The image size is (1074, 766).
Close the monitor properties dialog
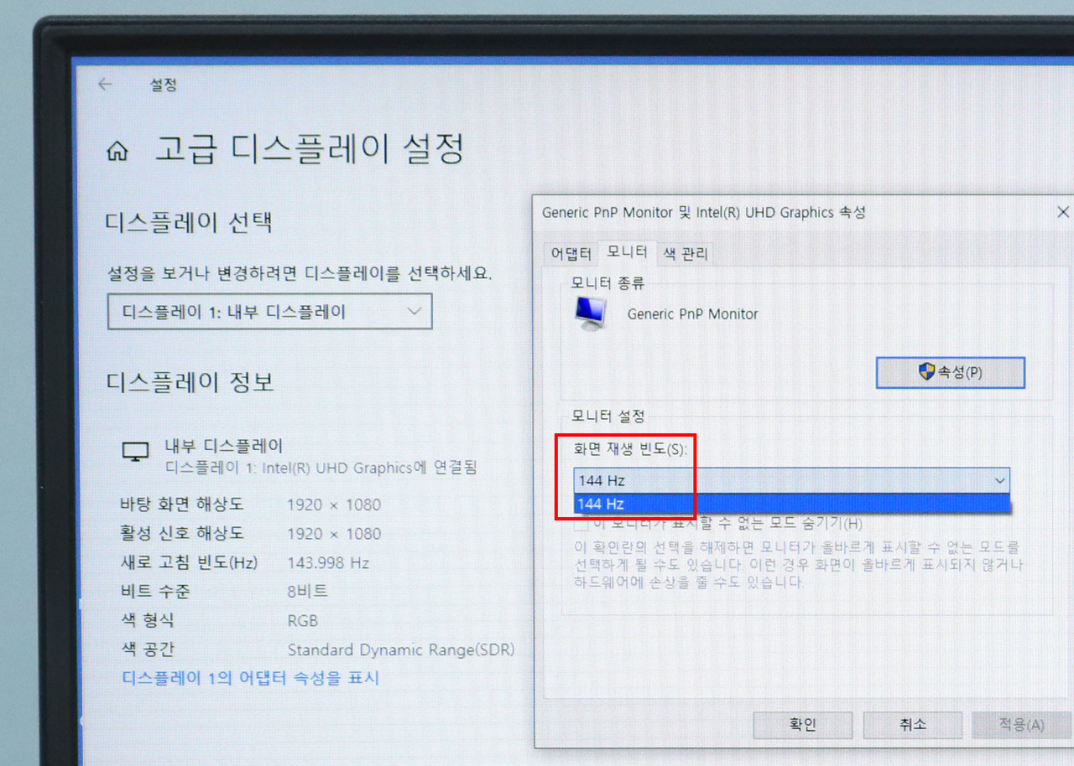(x=1062, y=212)
